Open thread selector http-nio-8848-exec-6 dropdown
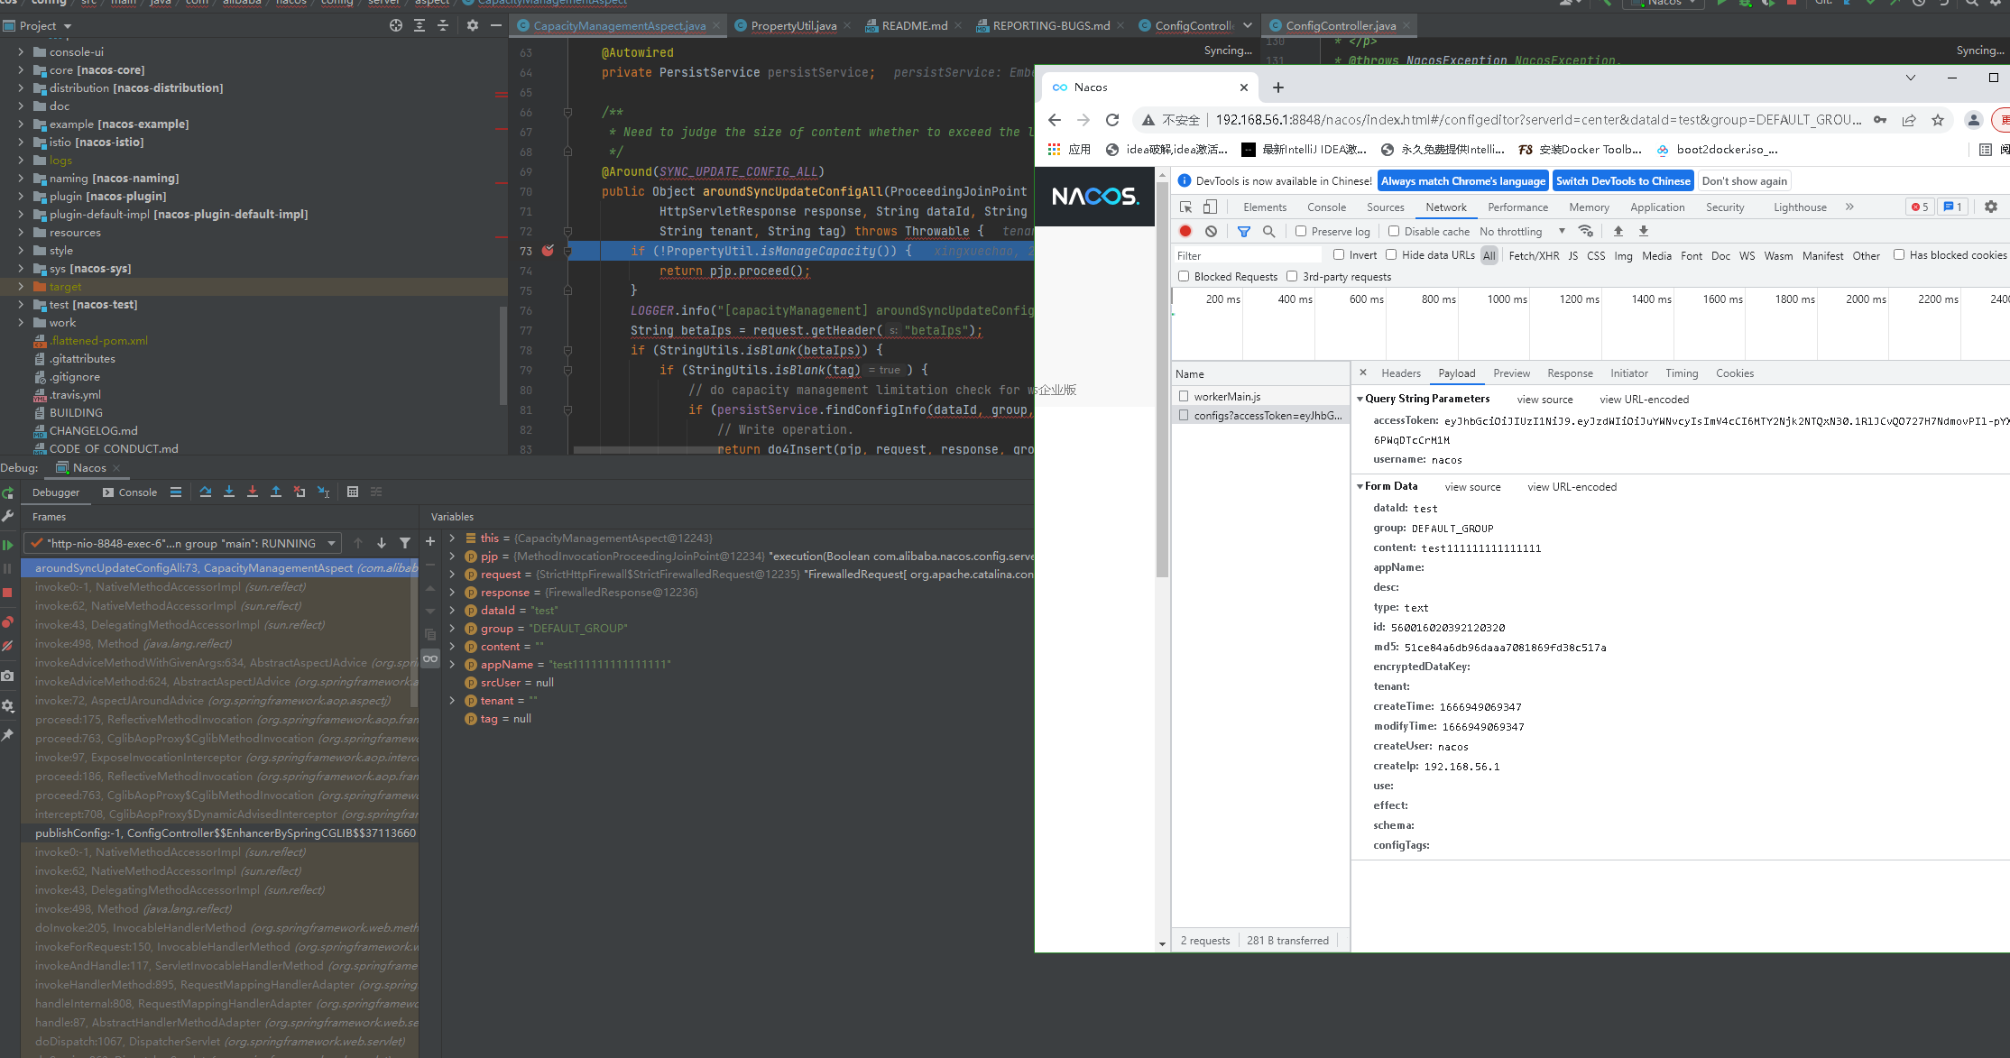The image size is (2010, 1058). [182, 543]
